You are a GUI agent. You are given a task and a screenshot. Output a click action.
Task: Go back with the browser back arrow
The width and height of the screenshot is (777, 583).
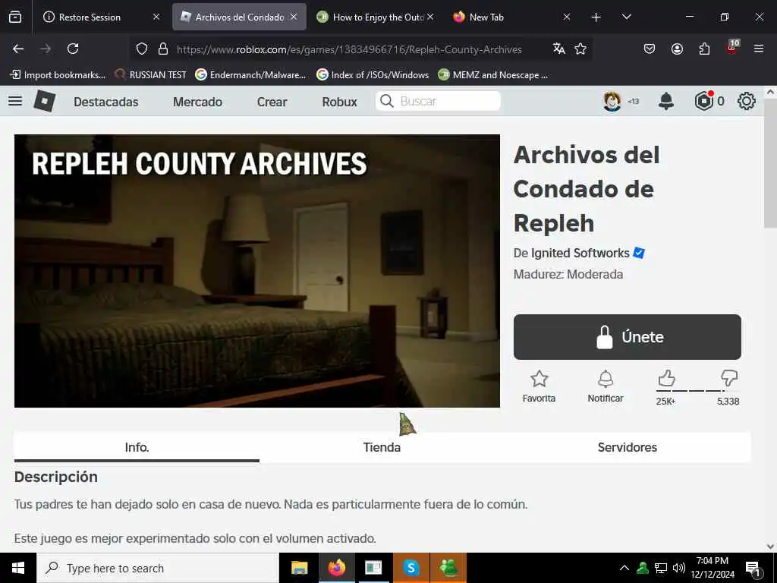[x=18, y=49]
